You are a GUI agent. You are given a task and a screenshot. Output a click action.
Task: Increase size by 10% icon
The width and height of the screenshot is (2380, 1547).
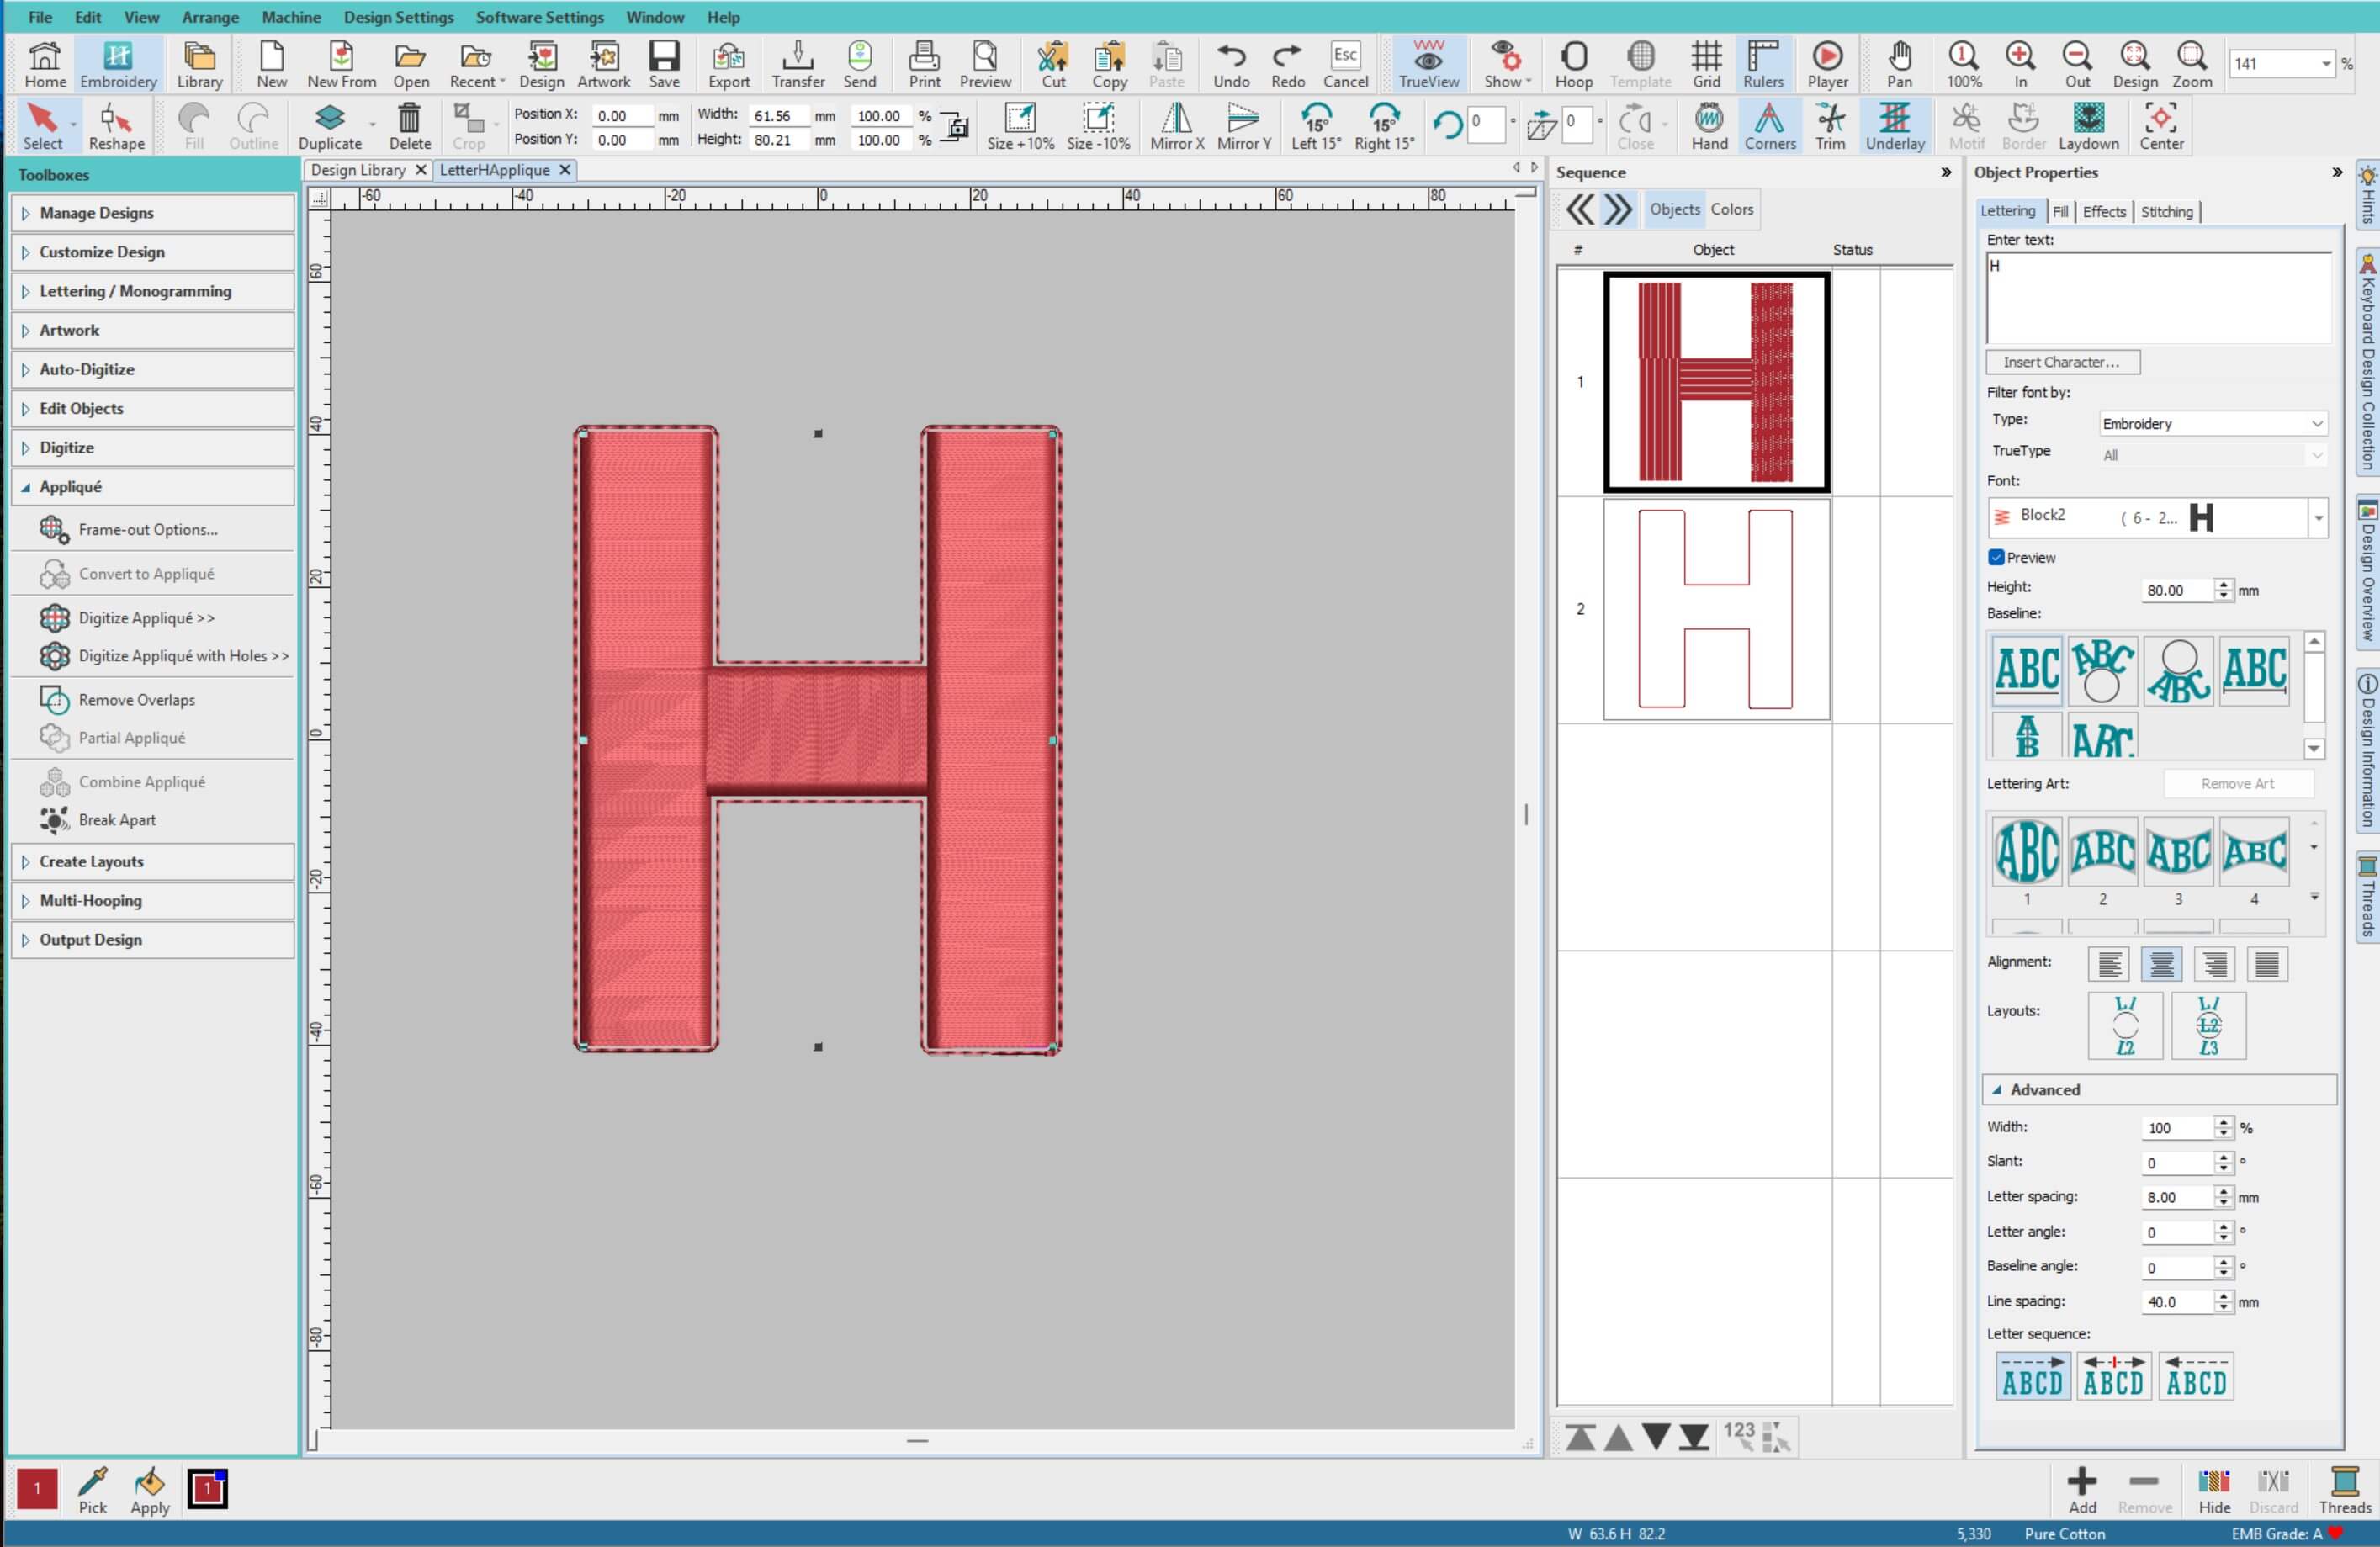[x=1020, y=126]
